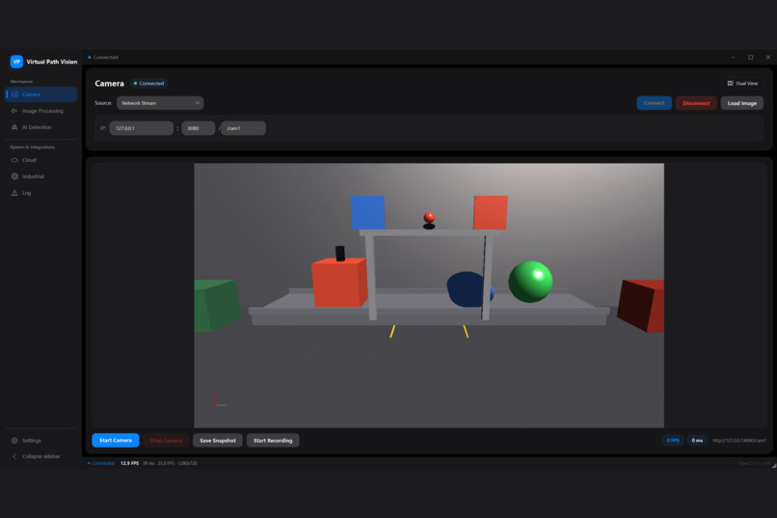The height and width of the screenshot is (518, 777).
Task: Click the Camera icon in the sidebar
Action: [x=14, y=95]
